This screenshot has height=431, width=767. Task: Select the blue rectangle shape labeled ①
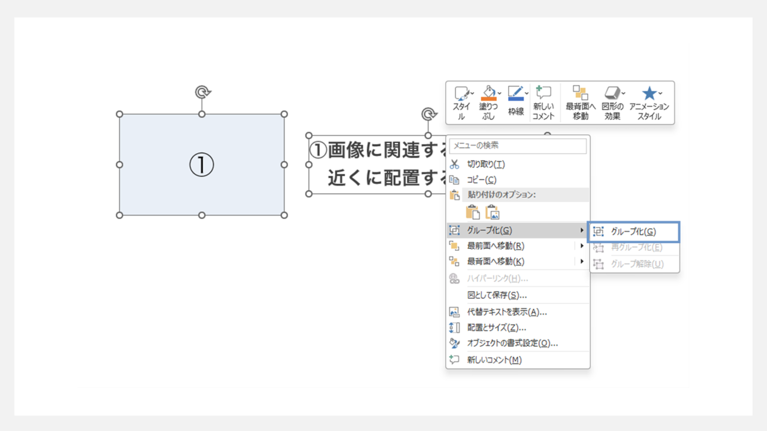tap(202, 165)
